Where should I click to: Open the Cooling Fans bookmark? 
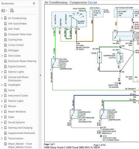15,40
